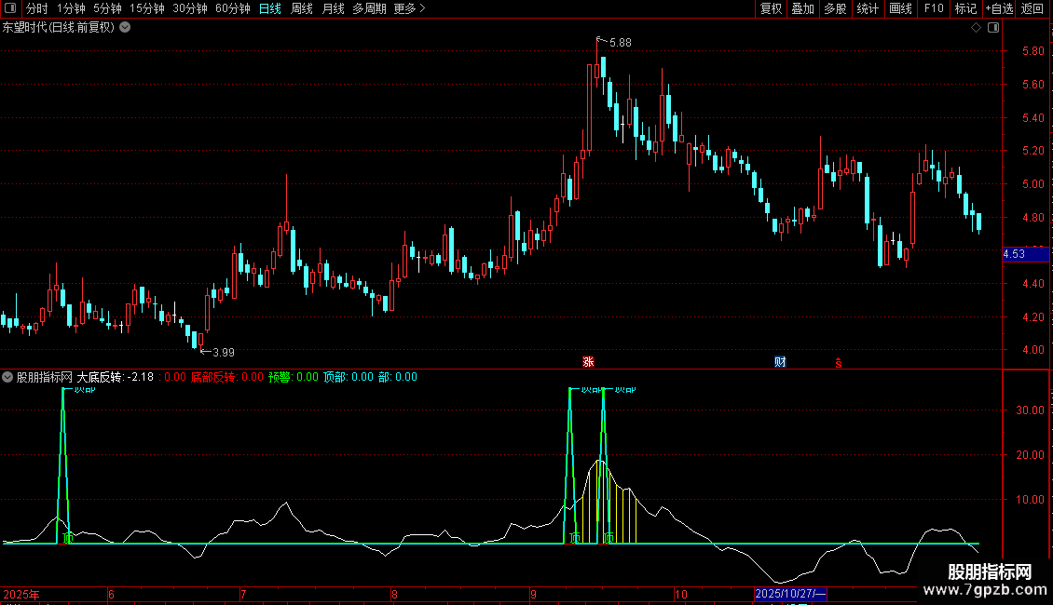This screenshot has width=1053, height=605.
Task: Click the 财 financial report marker
Action: pos(780,361)
